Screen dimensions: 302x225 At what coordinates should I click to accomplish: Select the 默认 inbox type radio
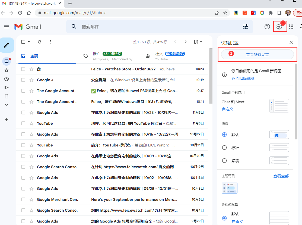[x=224, y=218]
